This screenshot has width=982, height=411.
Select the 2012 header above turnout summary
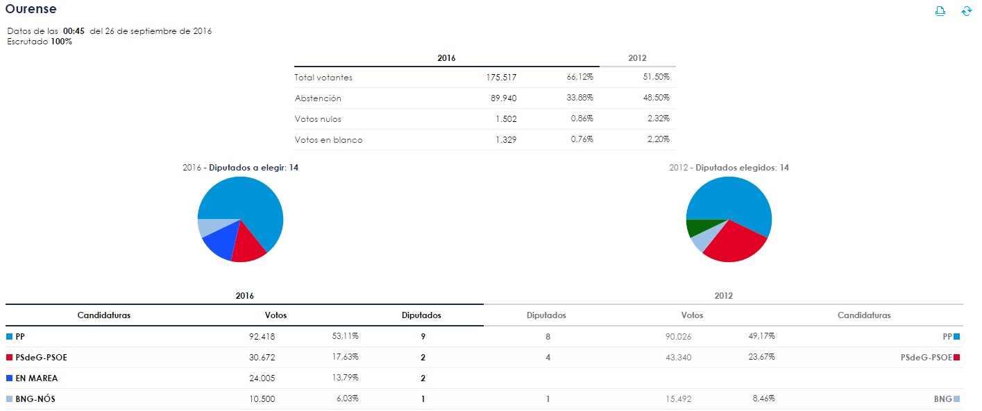637,58
